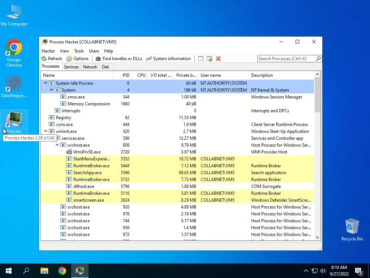Screen dimensions: 370x278
Task: Click the Interrupts row icon
Action: click(57, 111)
